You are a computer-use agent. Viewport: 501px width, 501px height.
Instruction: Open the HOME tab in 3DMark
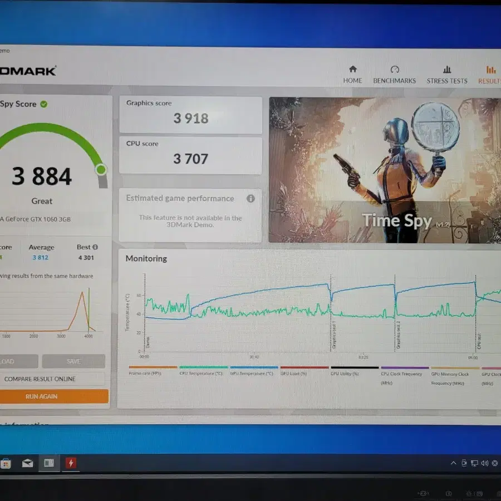[352, 75]
